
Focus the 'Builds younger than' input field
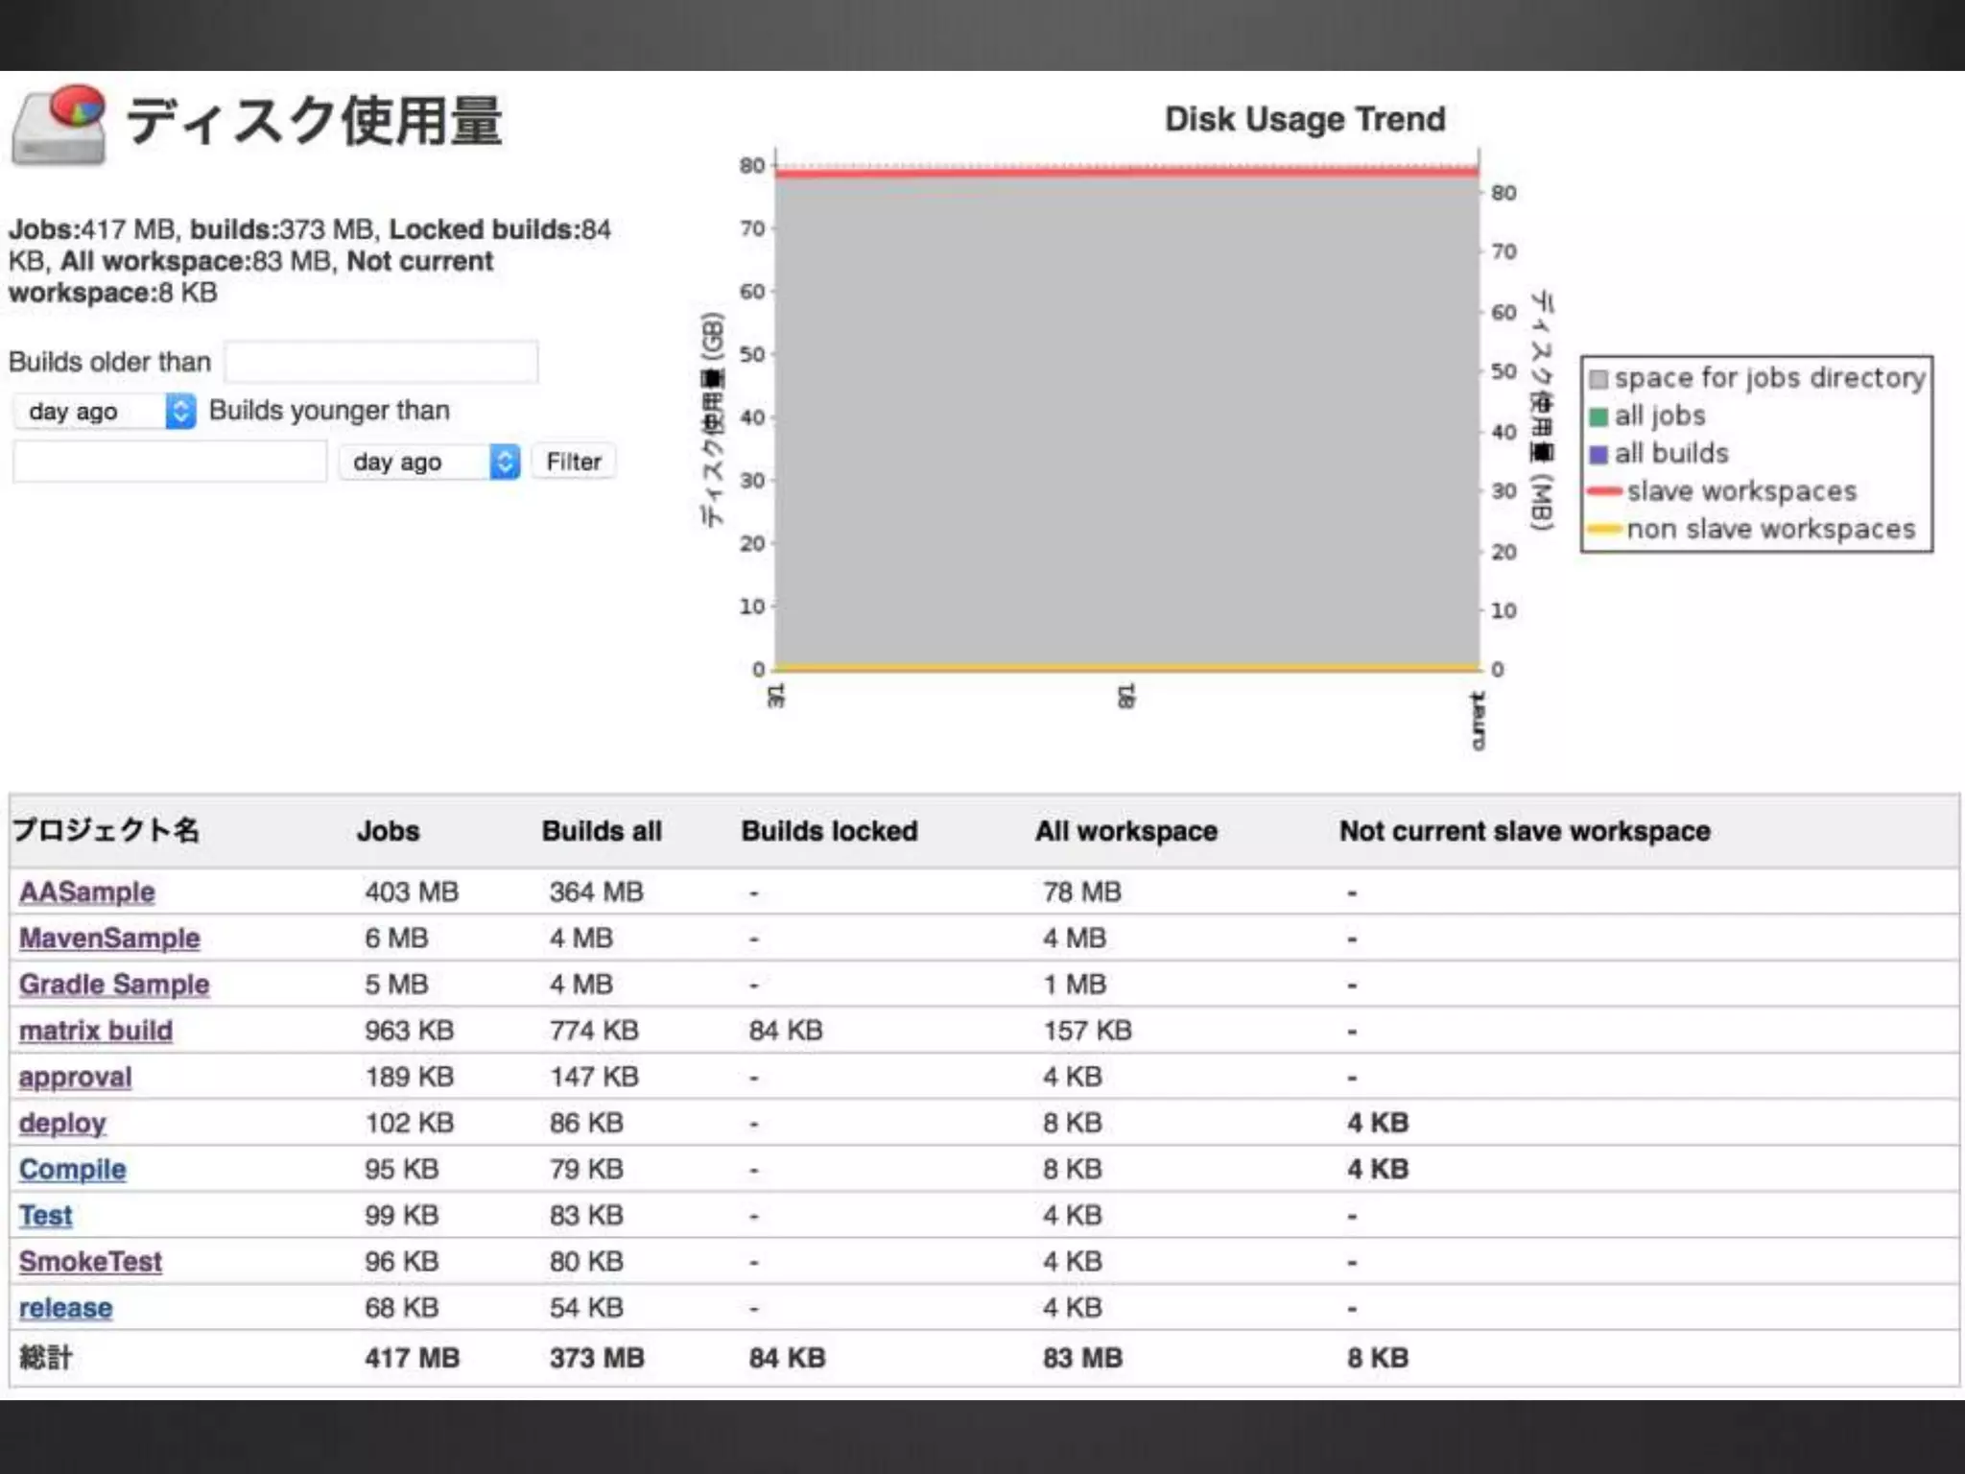click(x=169, y=463)
